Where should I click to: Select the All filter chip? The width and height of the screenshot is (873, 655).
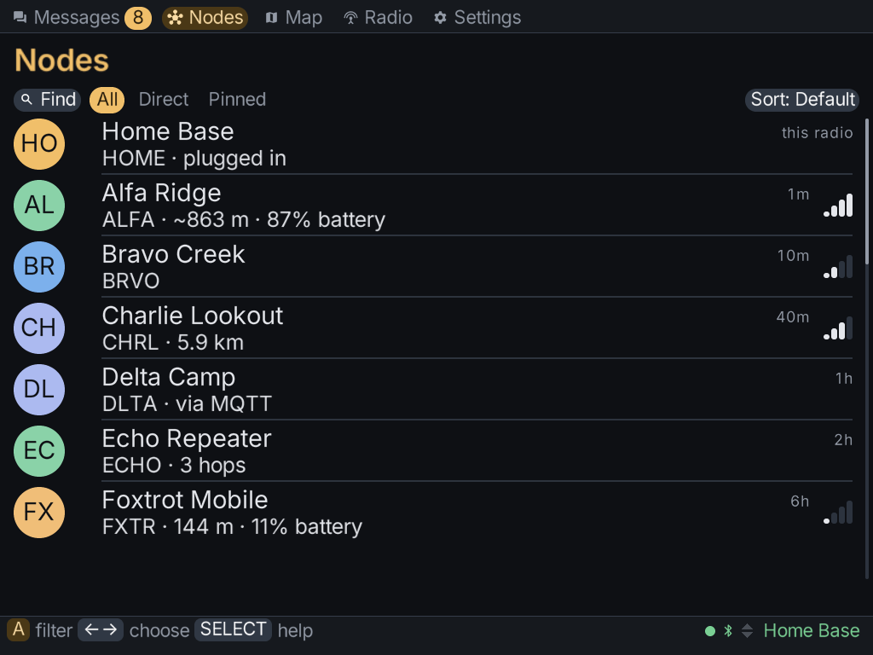coord(107,100)
